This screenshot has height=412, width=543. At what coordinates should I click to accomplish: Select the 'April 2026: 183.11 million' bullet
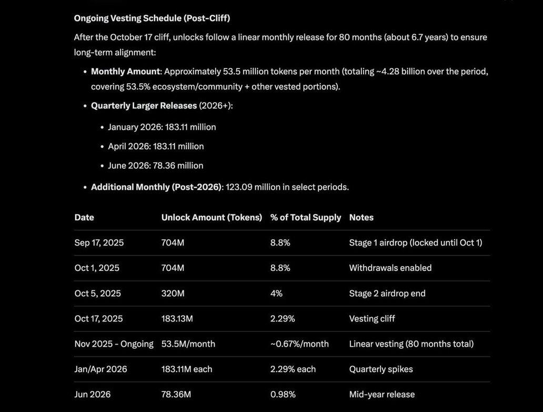click(x=156, y=146)
